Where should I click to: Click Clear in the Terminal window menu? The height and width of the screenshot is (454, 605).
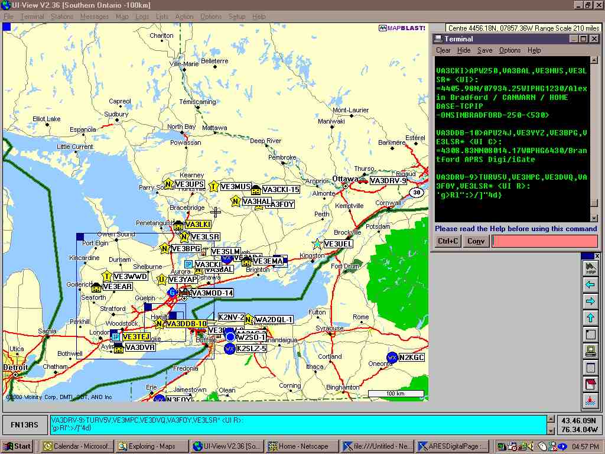(443, 50)
